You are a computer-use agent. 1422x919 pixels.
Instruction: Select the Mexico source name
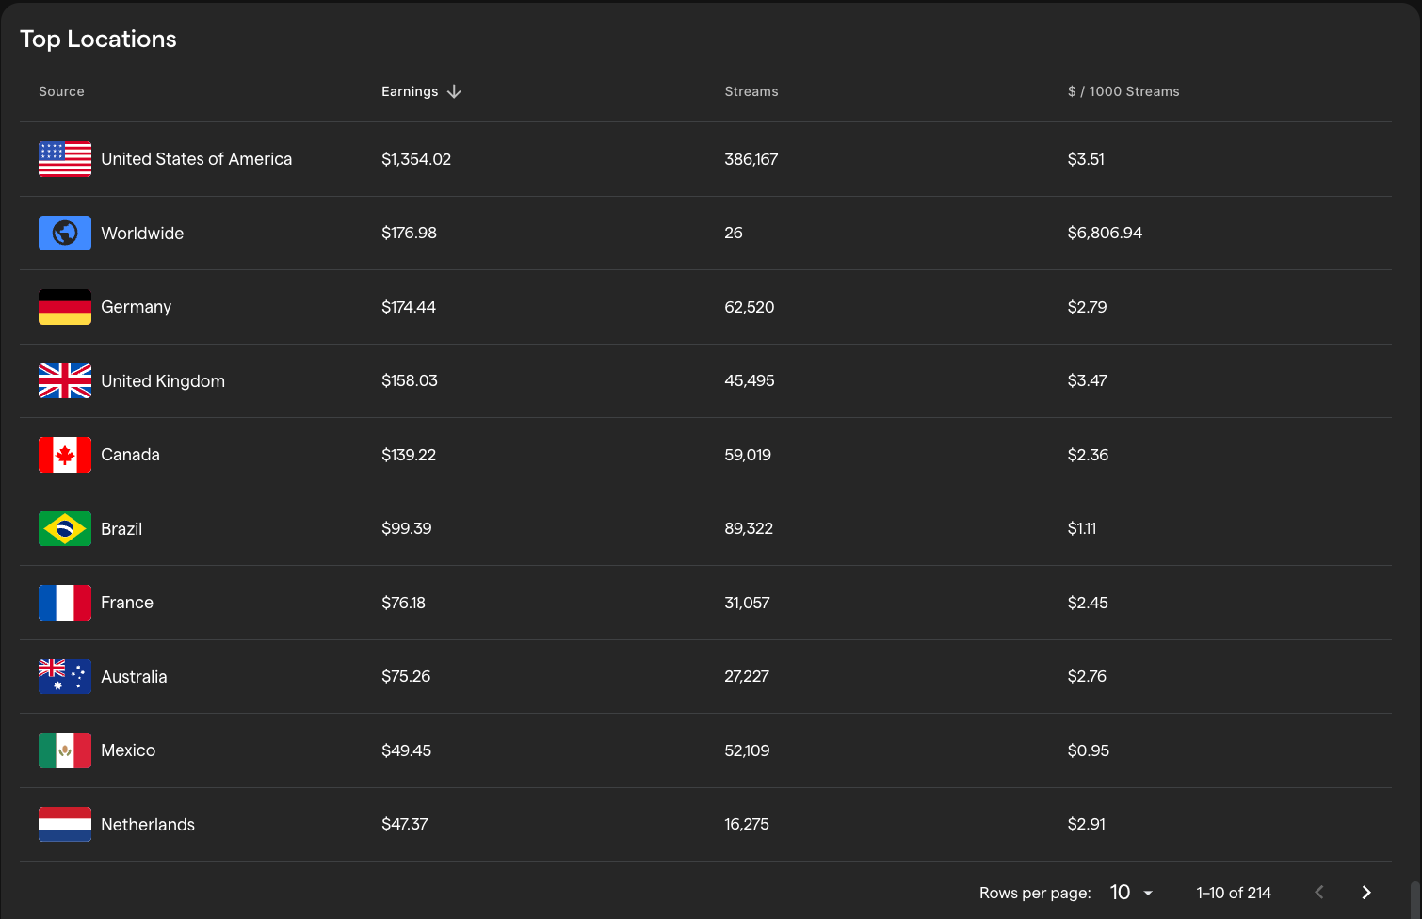(128, 750)
